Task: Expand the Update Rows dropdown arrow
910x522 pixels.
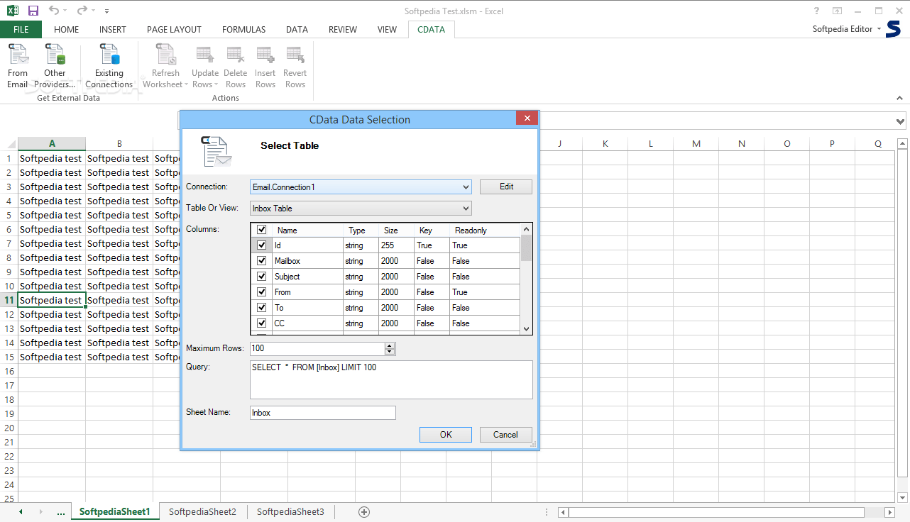Action: [216, 84]
